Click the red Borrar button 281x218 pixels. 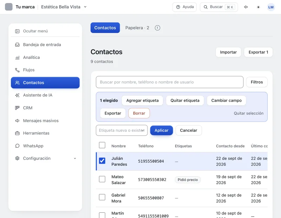(139, 113)
